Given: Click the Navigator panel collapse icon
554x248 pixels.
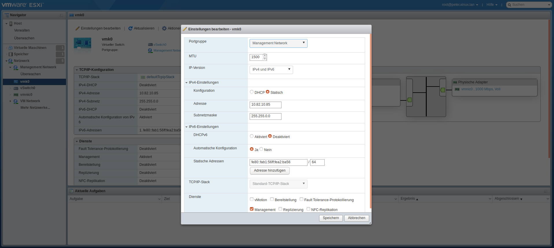Looking at the screenshot, I should click(x=61, y=15).
